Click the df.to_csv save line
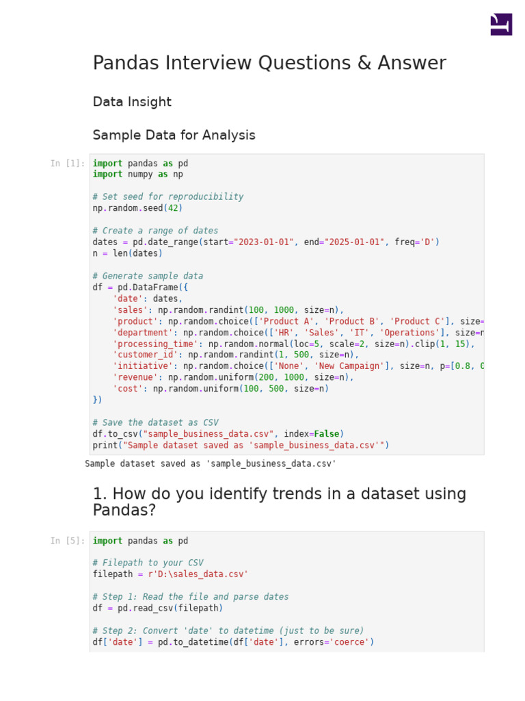 [x=218, y=434]
